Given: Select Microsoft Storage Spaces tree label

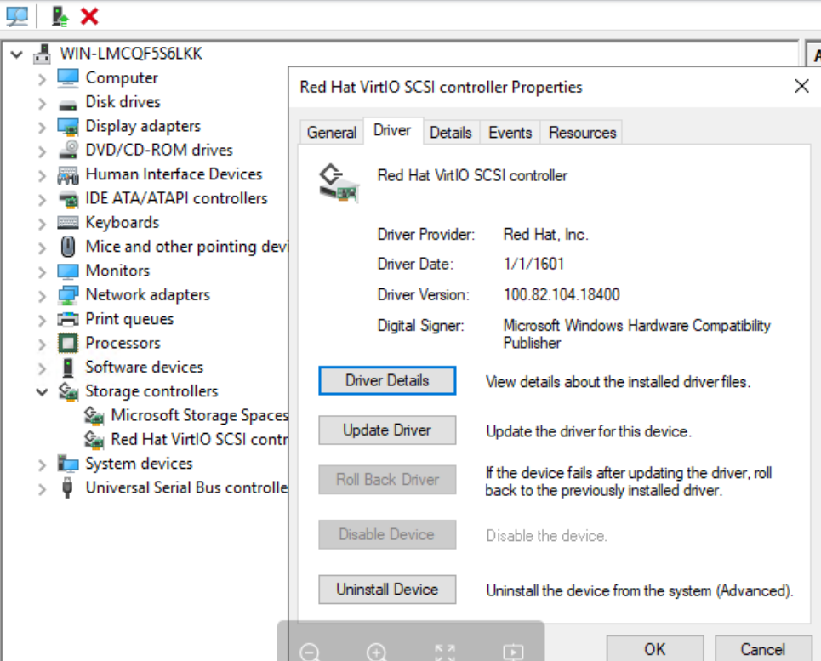Looking at the screenshot, I should tap(199, 415).
